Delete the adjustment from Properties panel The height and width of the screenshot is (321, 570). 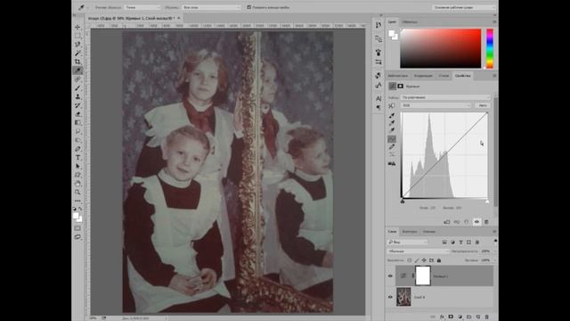tap(486, 222)
